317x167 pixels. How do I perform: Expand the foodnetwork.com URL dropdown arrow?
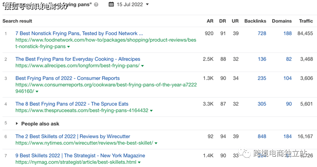pos(69,47)
